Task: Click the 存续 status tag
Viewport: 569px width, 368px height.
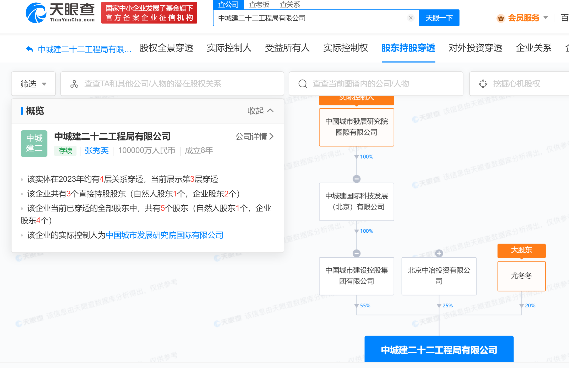Action: 65,151
